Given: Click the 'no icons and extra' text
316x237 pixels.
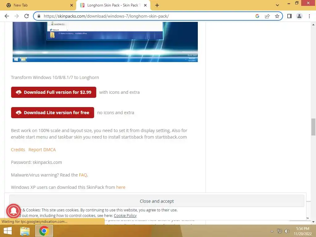Looking at the screenshot, I should 116,113.
